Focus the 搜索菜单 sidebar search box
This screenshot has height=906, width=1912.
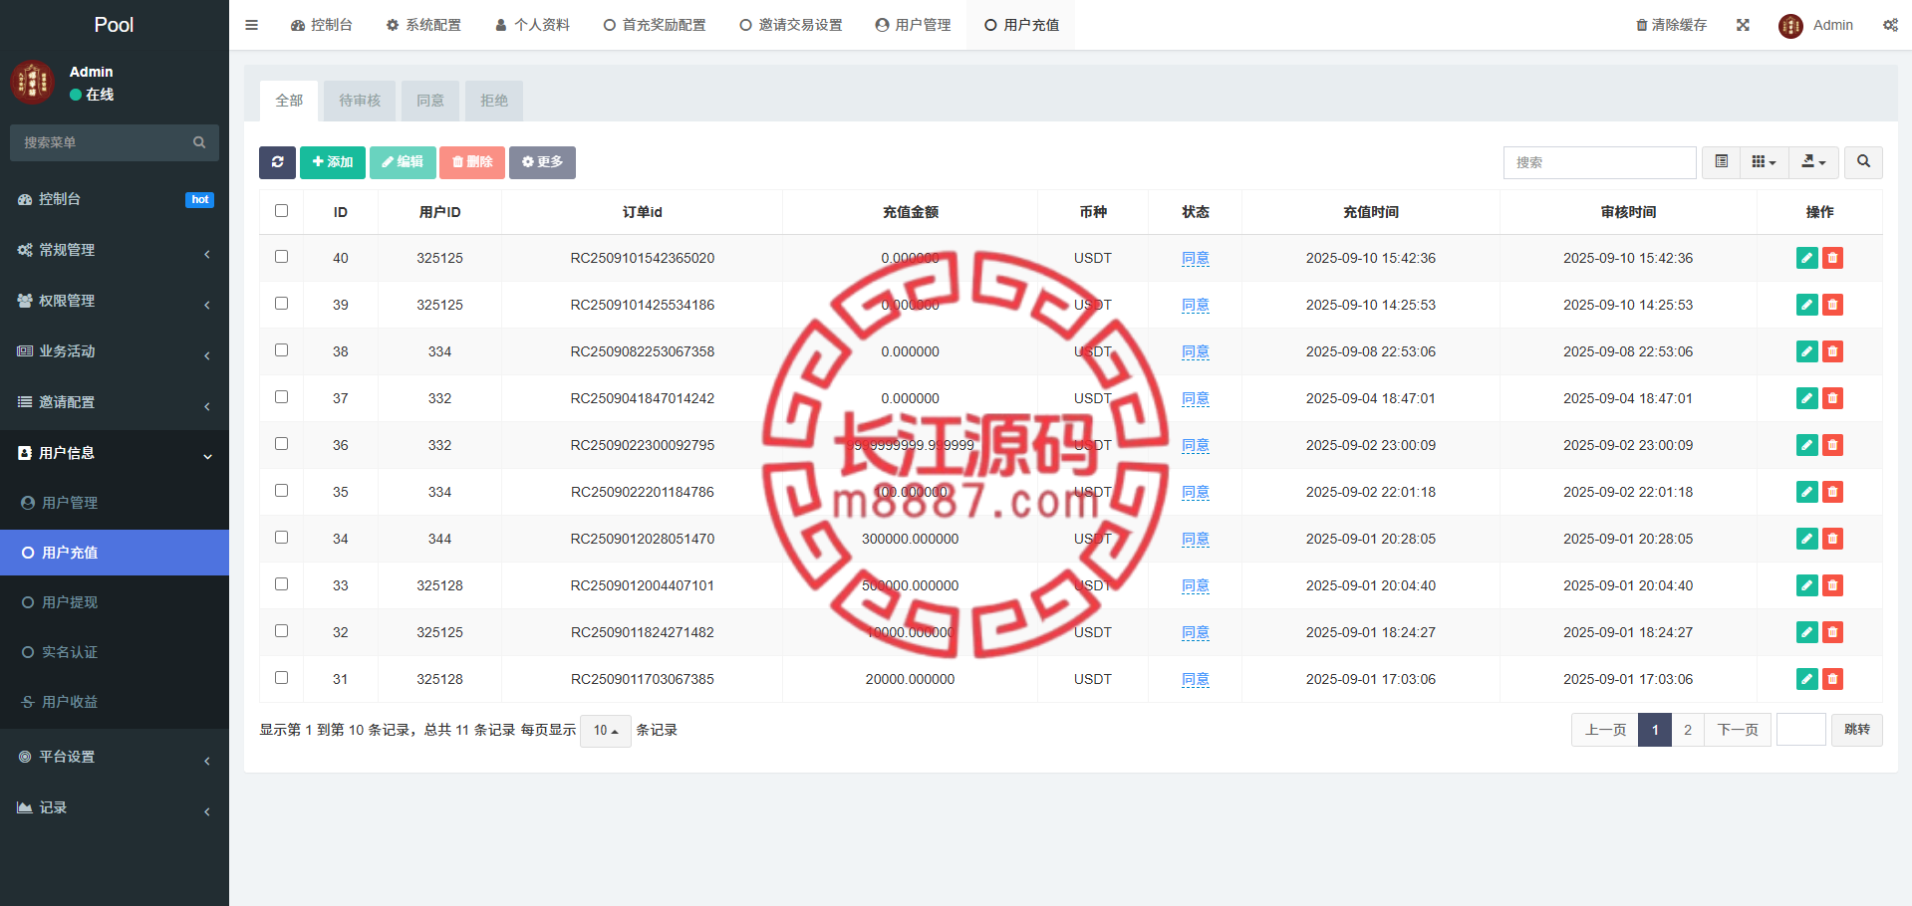(115, 142)
